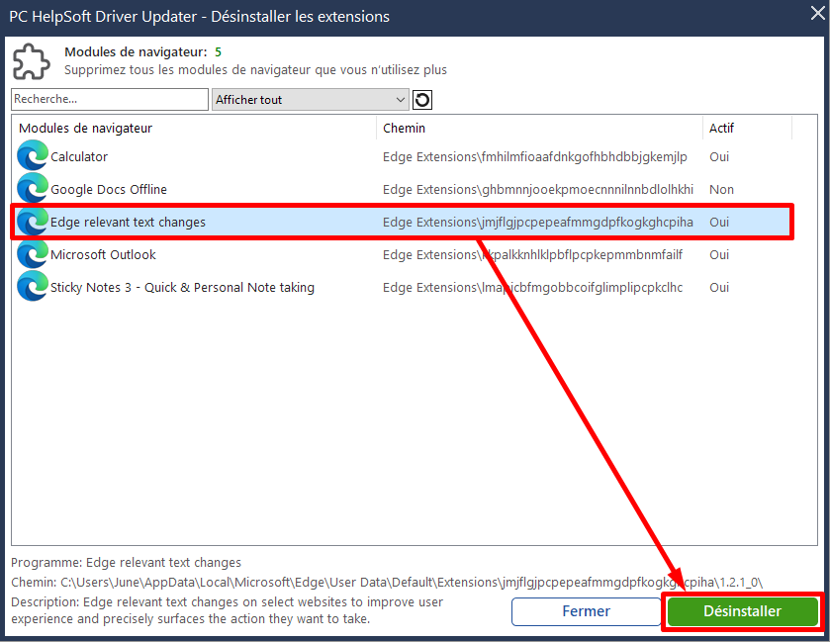Click the Programme details line
The image size is (830, 642).
tap(126, 562)
